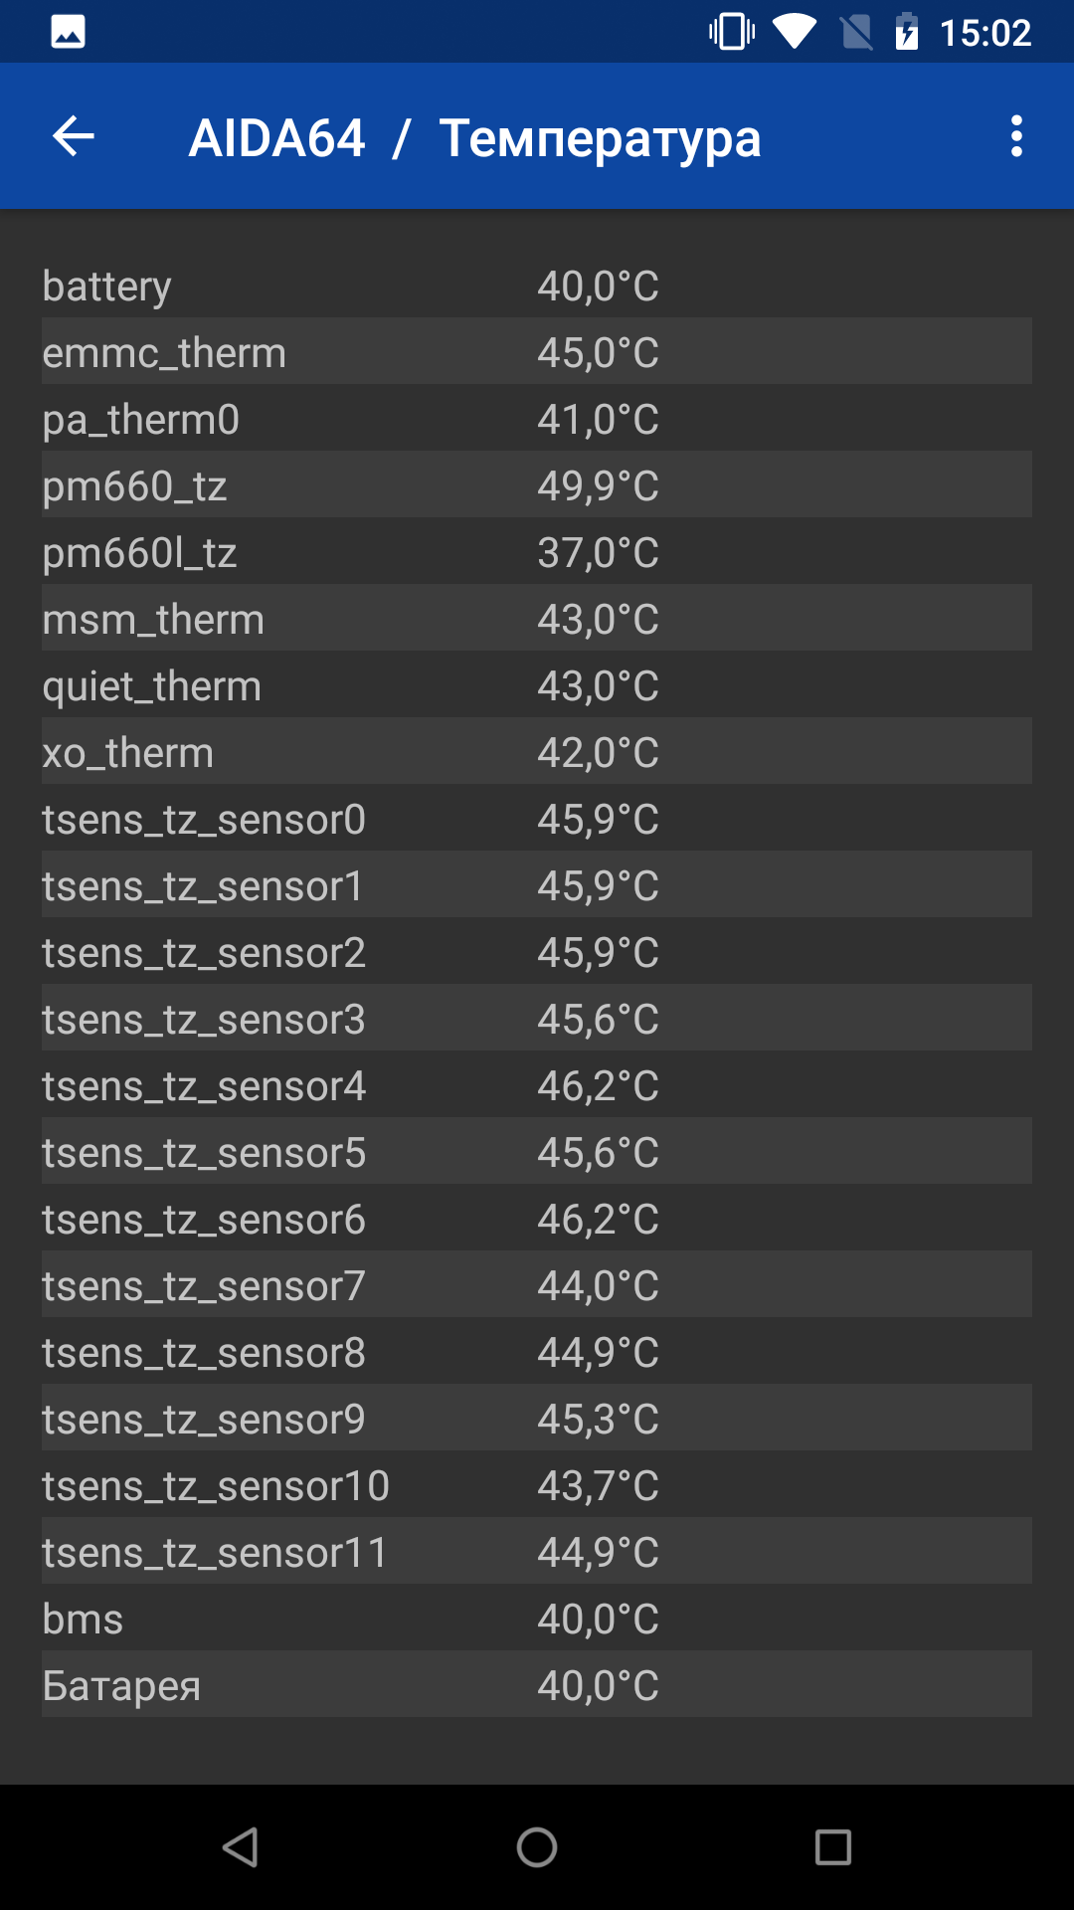Tap the Android home circle button

(537, 1847)
